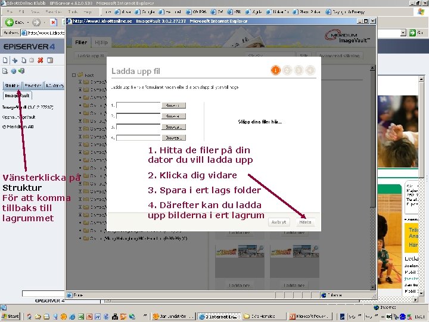Click the Släpp dina filer här drop zone

(260, 122)
